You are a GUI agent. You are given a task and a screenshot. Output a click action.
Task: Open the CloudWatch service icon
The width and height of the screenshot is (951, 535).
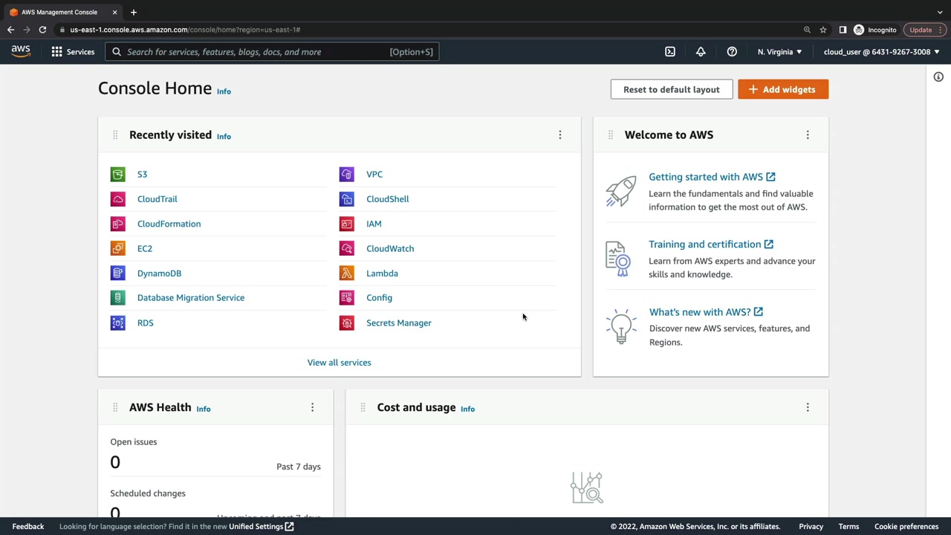(x=346, y=248)
